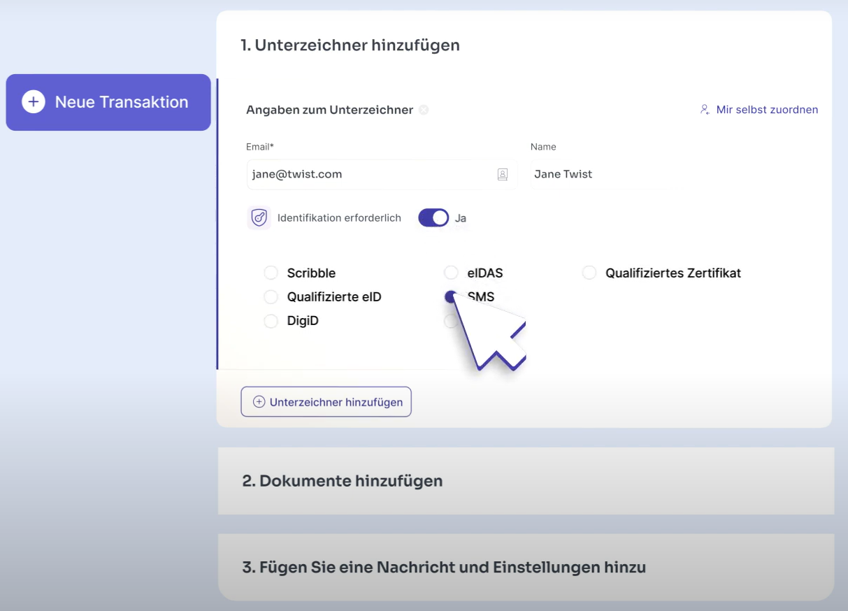848x611 pixels.
Task: Start a Neue Transaktion
Action: 108,102
